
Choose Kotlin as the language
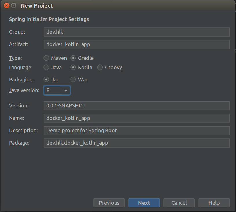73,67
